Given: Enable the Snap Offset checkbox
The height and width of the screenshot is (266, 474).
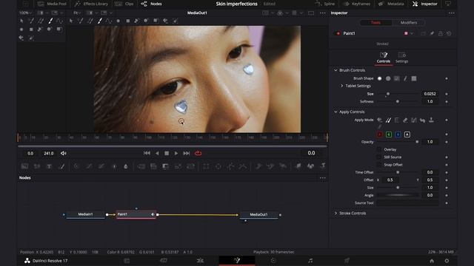Looking at the screenshot, I should click(x=378, y=165).
